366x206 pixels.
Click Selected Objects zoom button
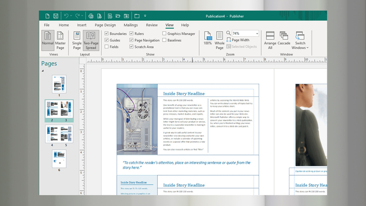241,46
